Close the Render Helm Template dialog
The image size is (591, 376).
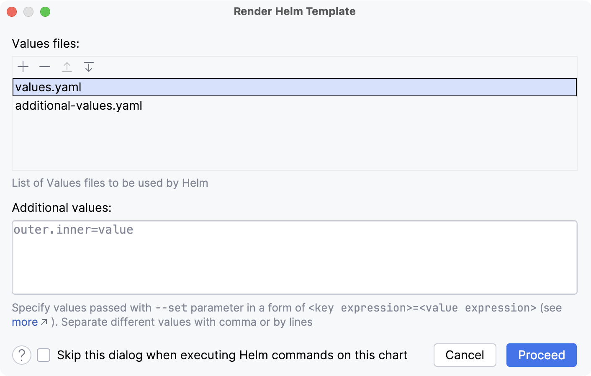pyautogui.click(x=12, y=12)
